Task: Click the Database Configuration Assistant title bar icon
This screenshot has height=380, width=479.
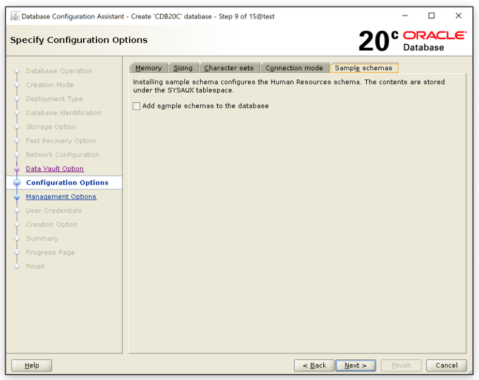Action: coord(15,16)
